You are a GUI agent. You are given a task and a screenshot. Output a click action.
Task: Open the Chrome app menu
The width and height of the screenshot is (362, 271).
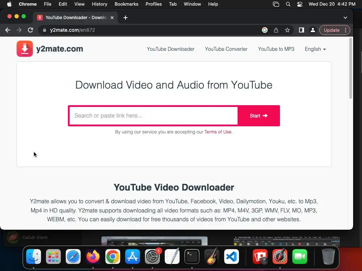click(x=28, y=4)
